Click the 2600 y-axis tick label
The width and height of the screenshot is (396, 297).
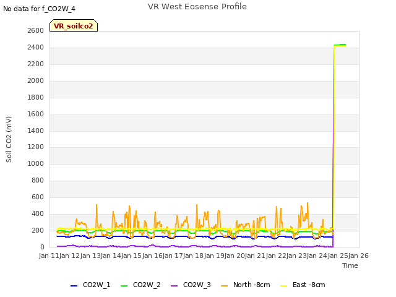click(x=36, y=30)
